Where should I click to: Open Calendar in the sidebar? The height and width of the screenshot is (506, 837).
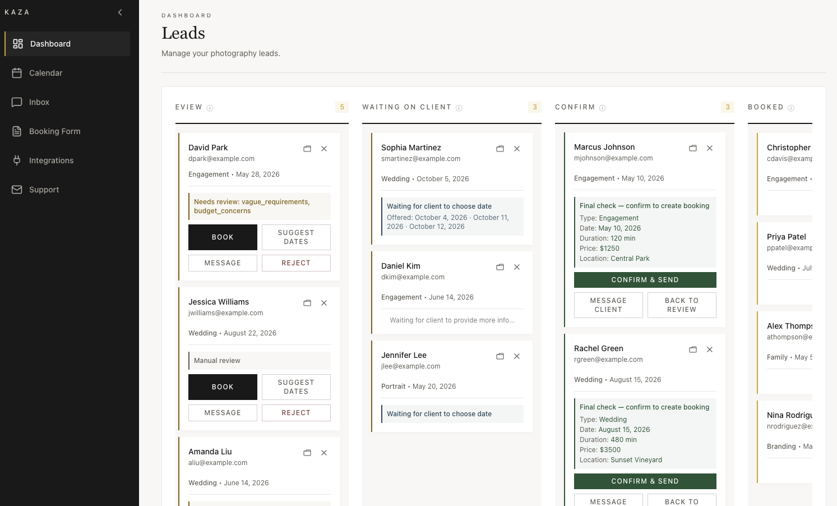click(67, 73)
